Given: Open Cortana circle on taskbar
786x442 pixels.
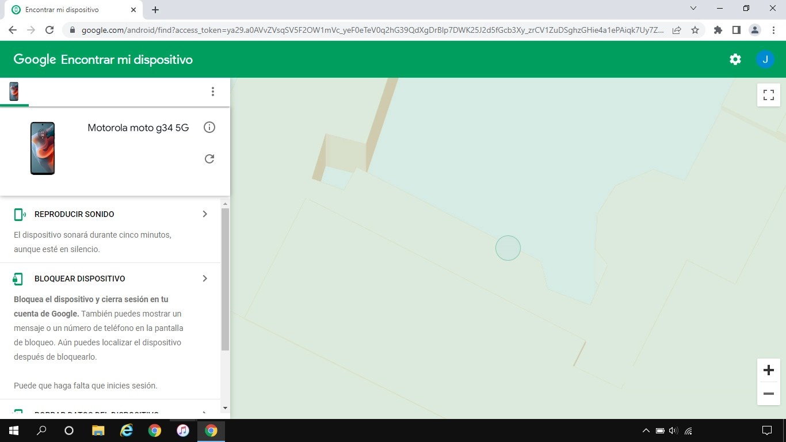Looking at the screenshot, I should [69, 430].
